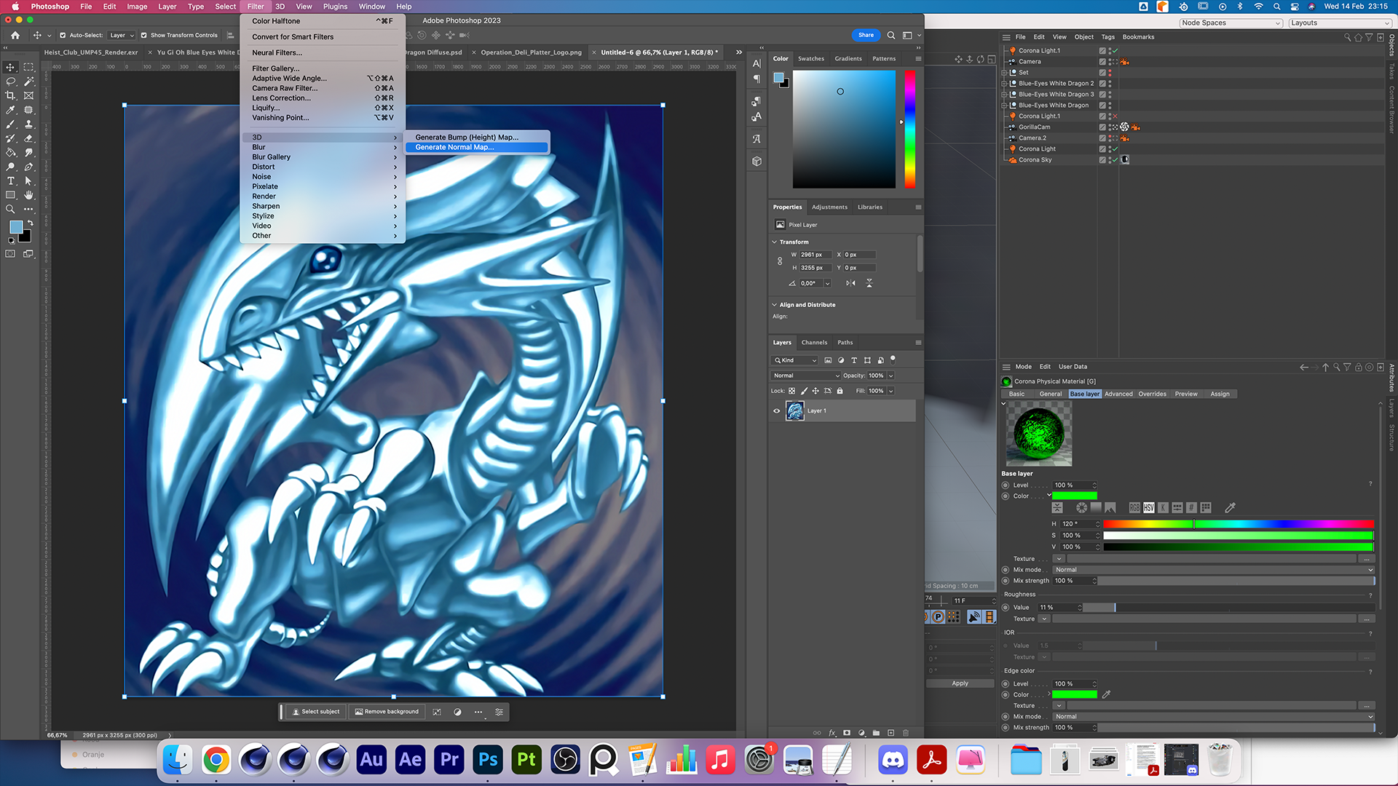Expand the Set object in hierarchy

[x=1004, y=73]
